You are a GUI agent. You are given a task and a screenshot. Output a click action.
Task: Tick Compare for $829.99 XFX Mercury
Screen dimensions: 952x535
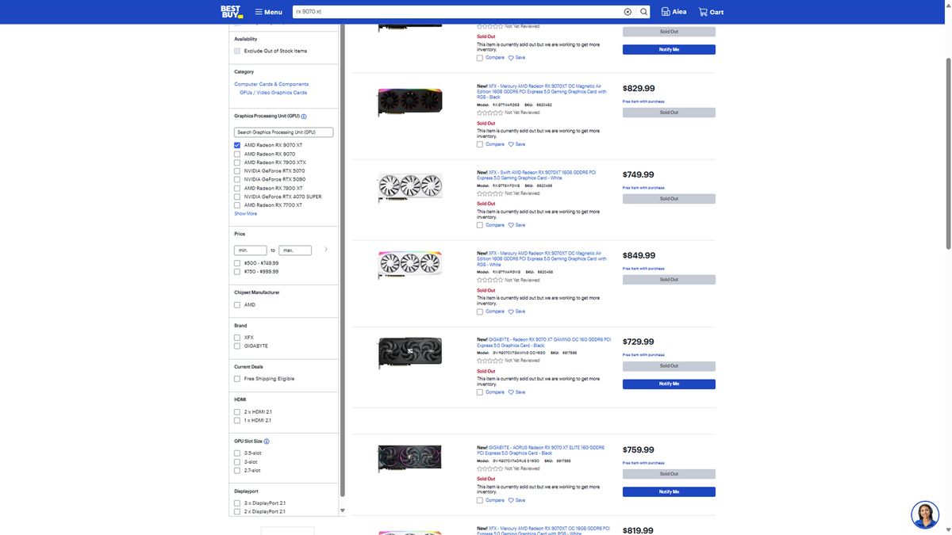pyautogui.click(x=480, y=144)
